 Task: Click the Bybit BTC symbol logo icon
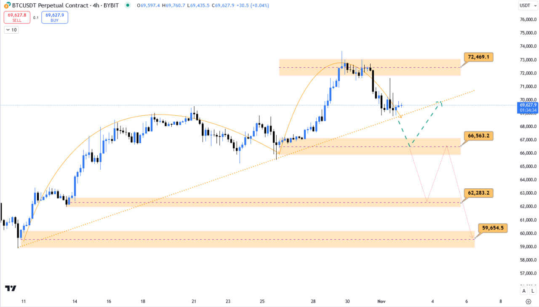click(x=7, y=5)
